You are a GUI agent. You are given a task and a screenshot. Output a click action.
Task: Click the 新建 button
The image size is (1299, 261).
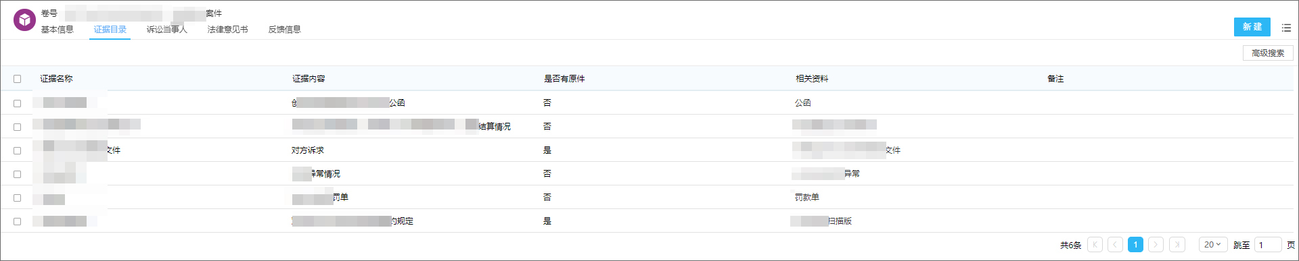[x=1252, y=27]
